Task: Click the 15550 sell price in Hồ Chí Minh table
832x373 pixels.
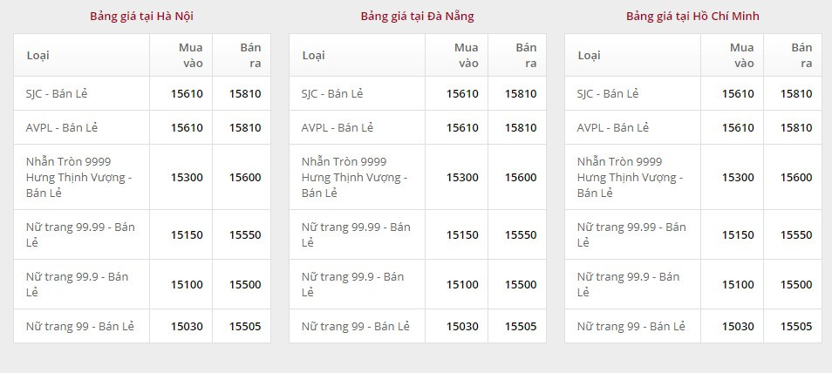Action: tap(796, 234)
